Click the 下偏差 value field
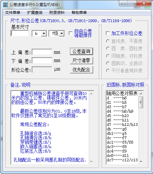This screenshot has height=174, width=153. (x=42, y=61)
